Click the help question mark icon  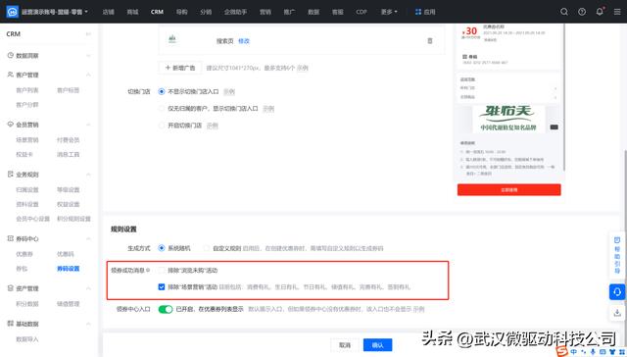[x=582, y=12]
